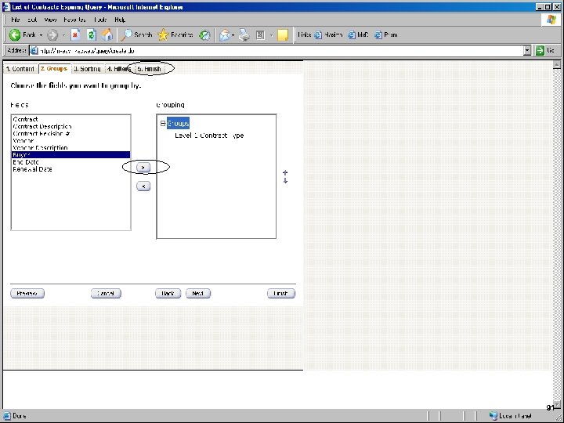Click the Media/History icon after Favorites
Screen dimensions: 564x423
pyautogui.click(x=204, y=35)
